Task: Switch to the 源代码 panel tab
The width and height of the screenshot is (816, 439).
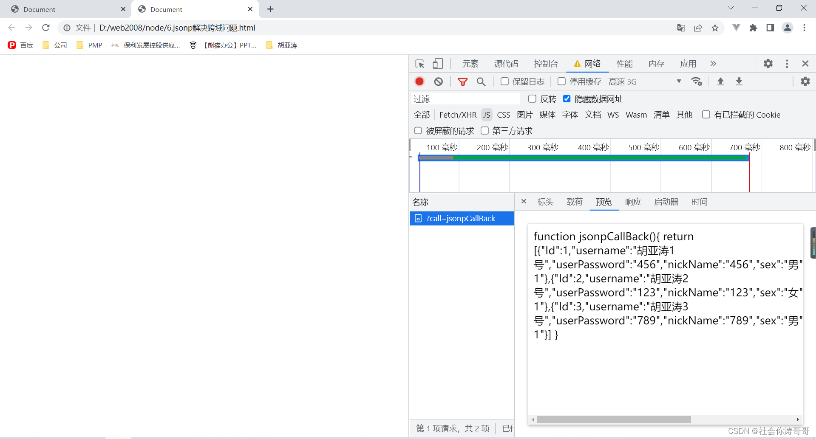Action: 506,64
